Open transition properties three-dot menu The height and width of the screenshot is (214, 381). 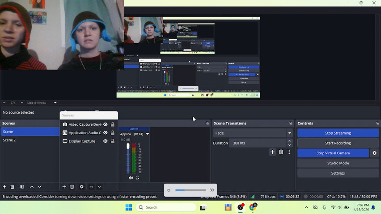coord(289,152)
